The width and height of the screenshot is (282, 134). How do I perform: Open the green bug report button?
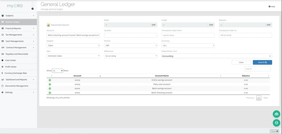(x=276, y=123)
